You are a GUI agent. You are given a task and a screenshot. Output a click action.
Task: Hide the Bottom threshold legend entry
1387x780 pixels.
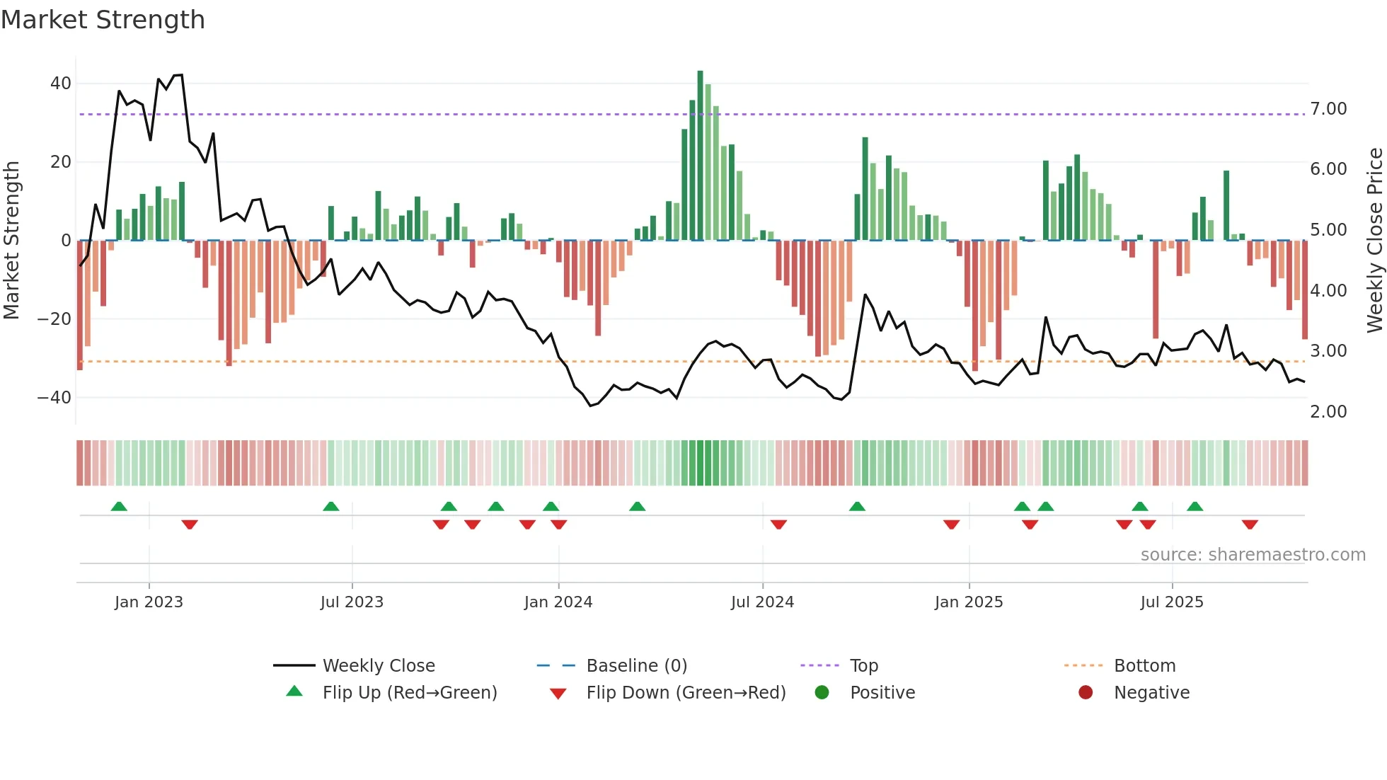click(1144, 666)
